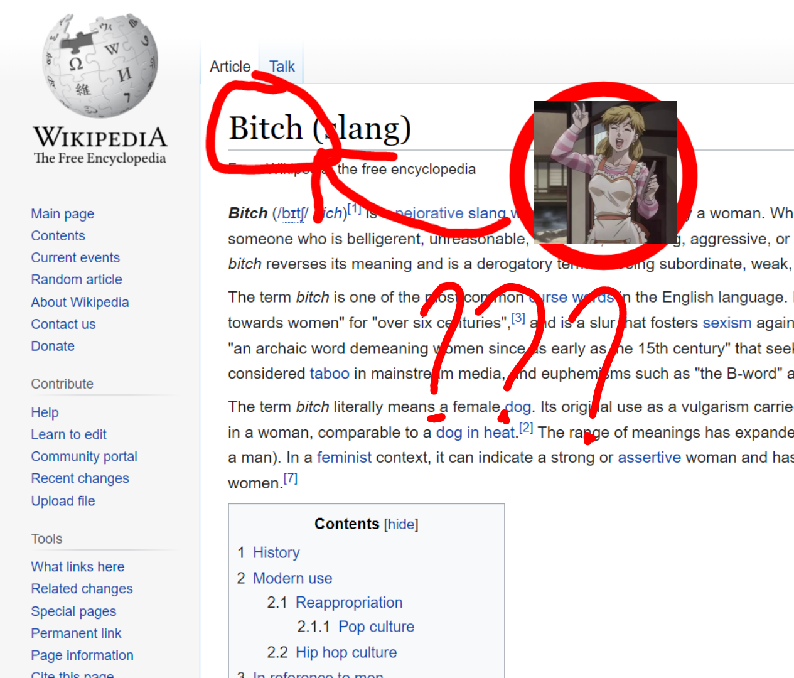Hide the Contents table
Screen dimensions: 794x678
(x=401, y=524)
